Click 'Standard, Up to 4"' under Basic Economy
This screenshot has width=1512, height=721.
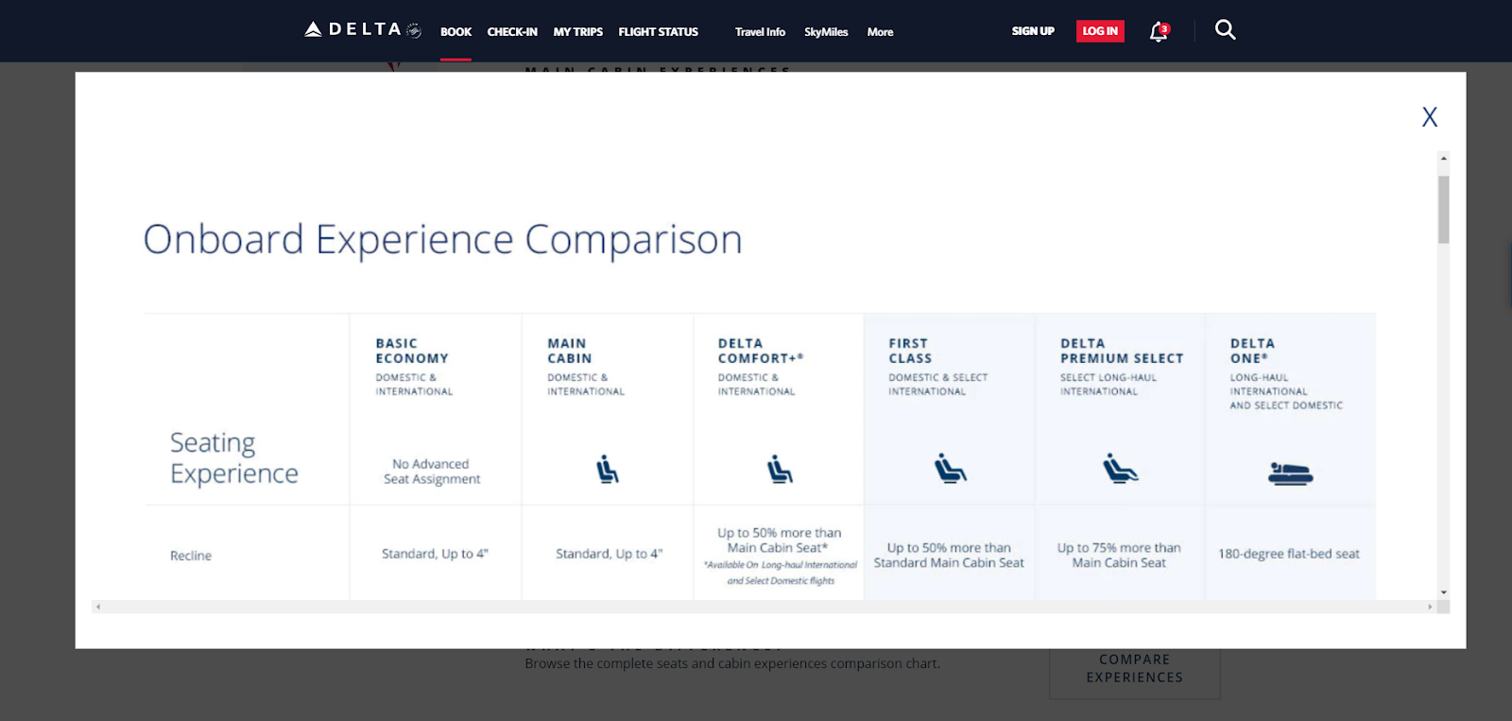tap(435, 554)
